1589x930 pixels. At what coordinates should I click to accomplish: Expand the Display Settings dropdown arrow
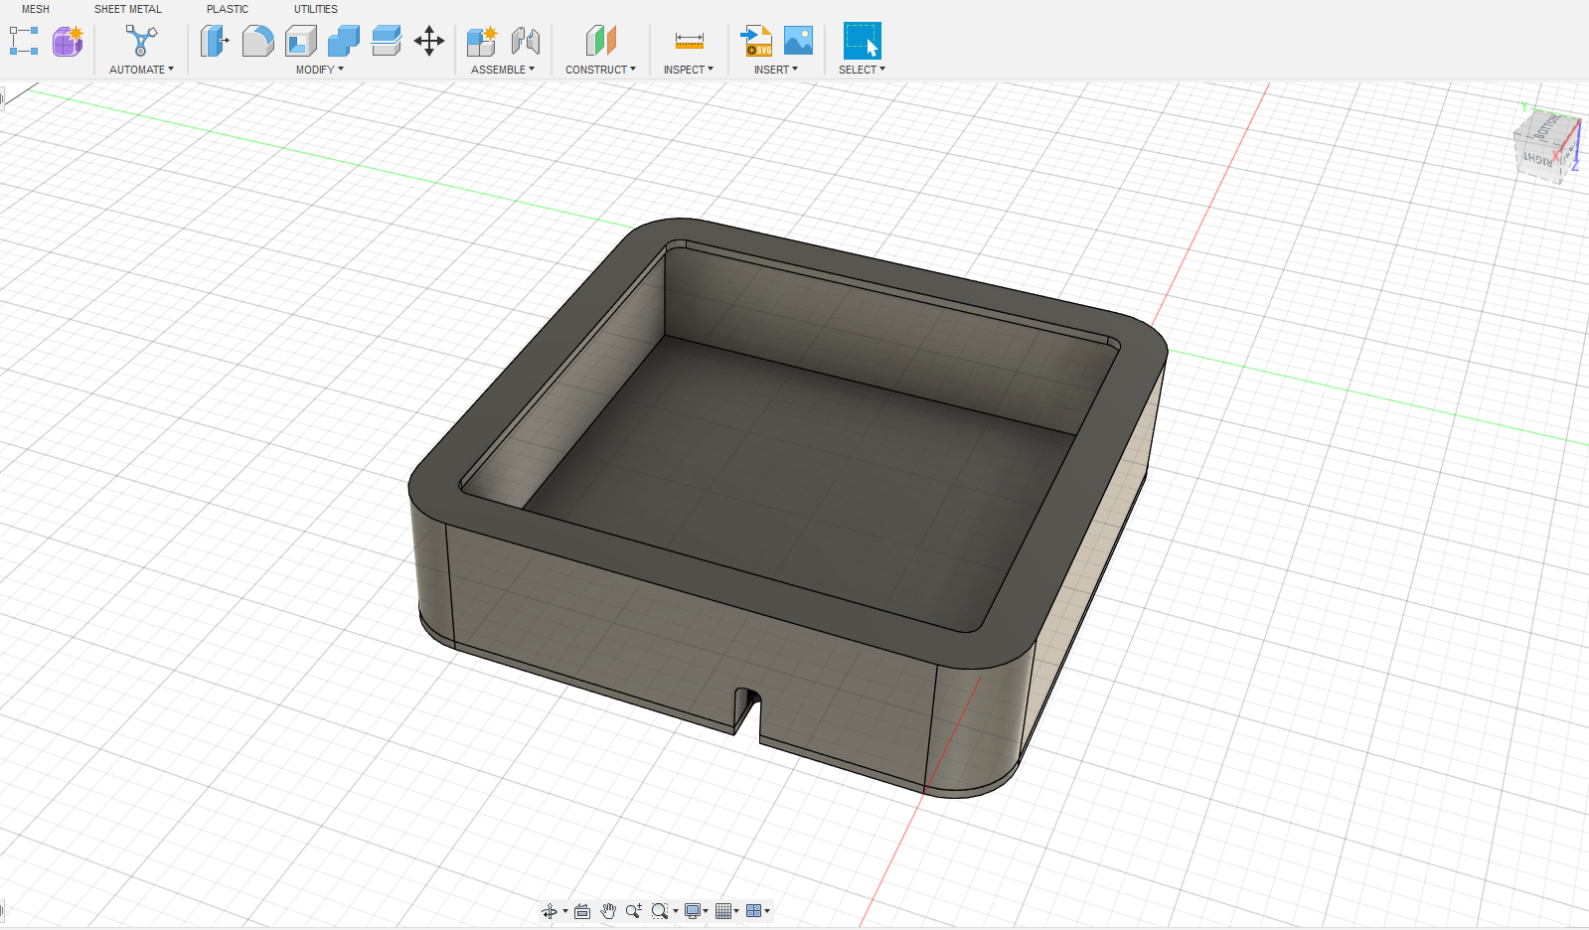pyautogui.click(x=706, y=911)
